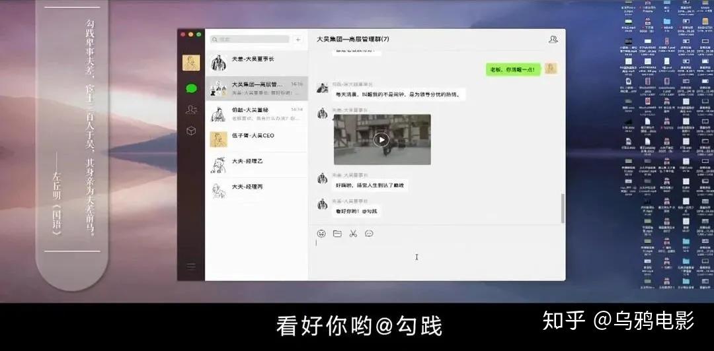Open the chat with 伍子胥-大吴CEO
Screen dimensions: 714x351
[x=257, y=139]
